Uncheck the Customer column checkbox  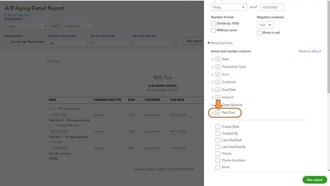[x=218, y=82]
